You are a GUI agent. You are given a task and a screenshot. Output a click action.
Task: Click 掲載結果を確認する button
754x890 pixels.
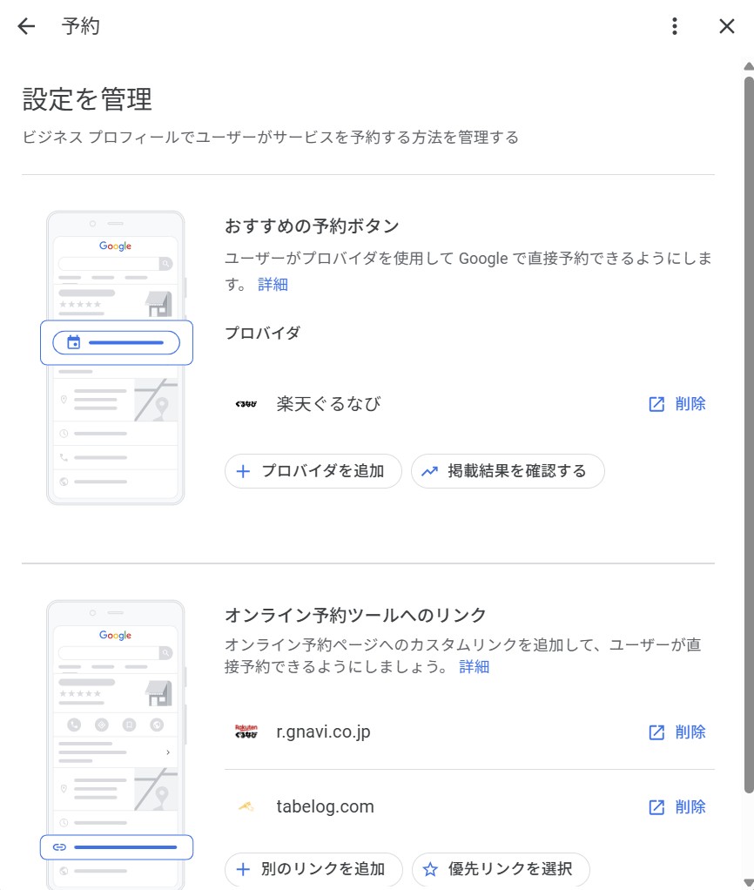pyautogui.click(x=508, y=471)
